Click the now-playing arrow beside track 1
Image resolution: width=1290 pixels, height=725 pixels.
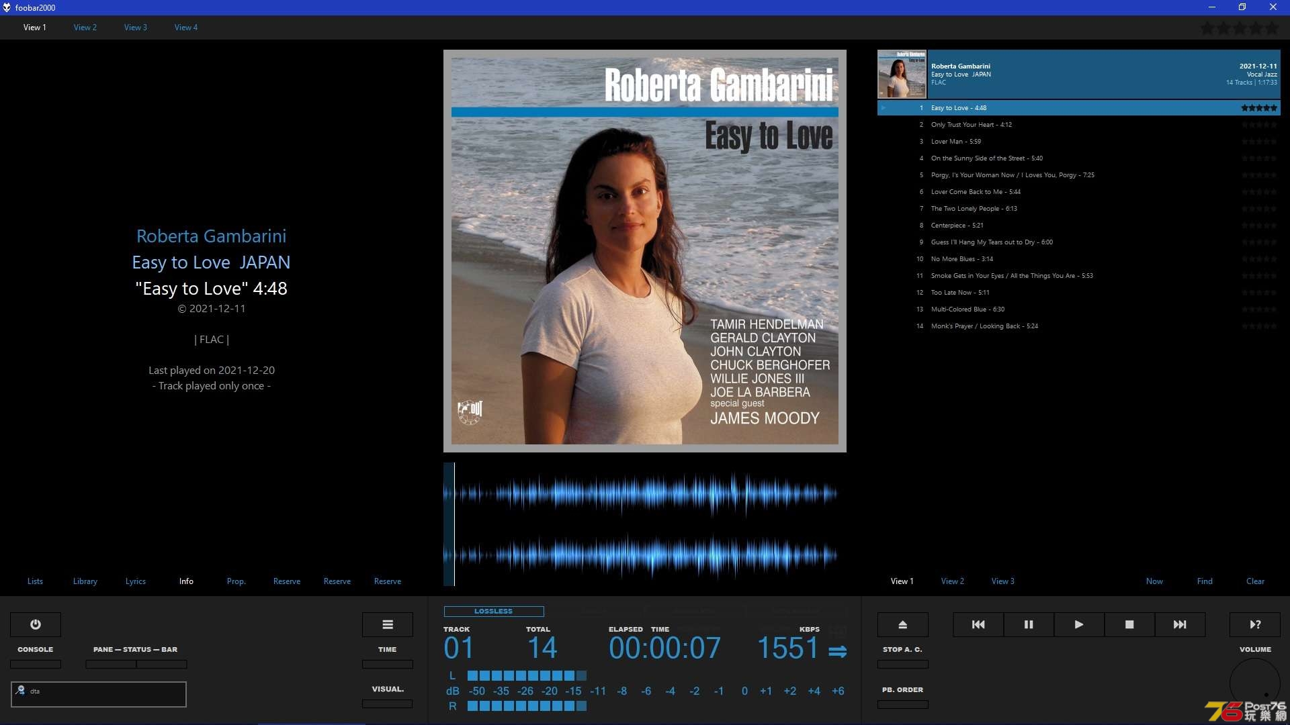click(884, 107)
